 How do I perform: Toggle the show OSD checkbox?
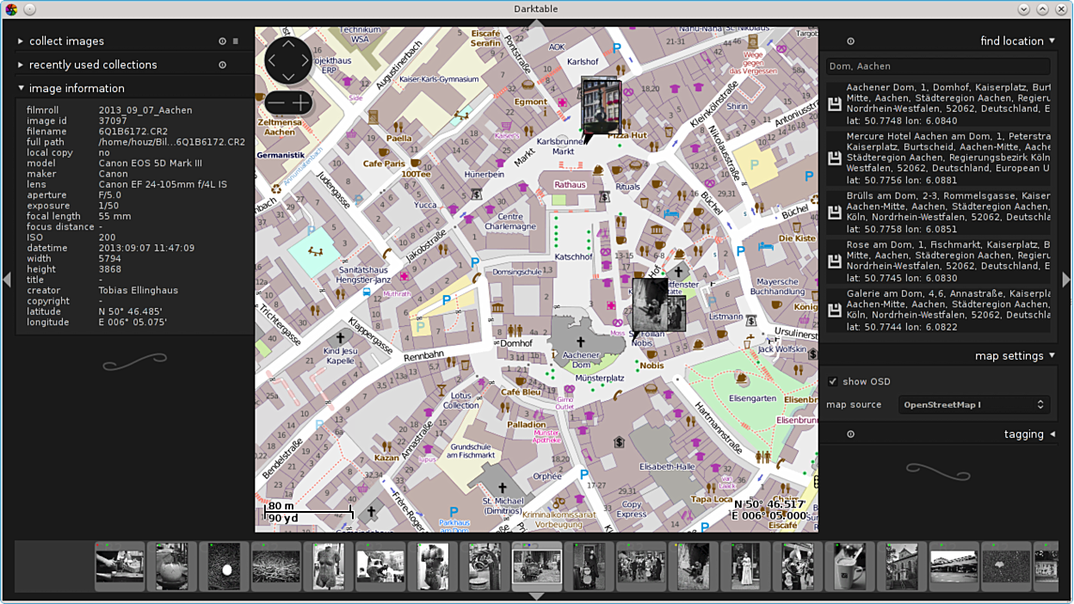(832, 381)
